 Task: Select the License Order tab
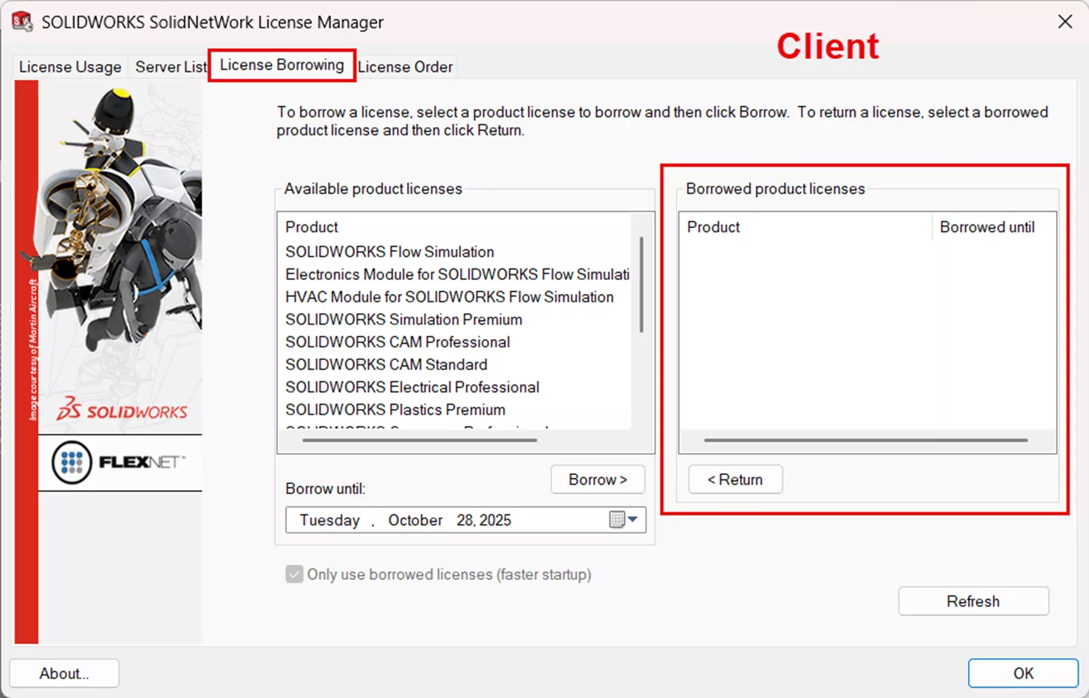[x=405, y=67]
